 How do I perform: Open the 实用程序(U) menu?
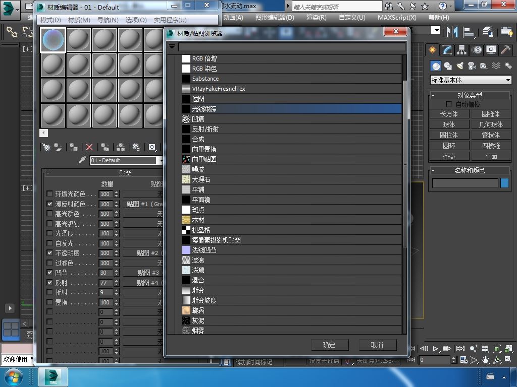point(170,20)
